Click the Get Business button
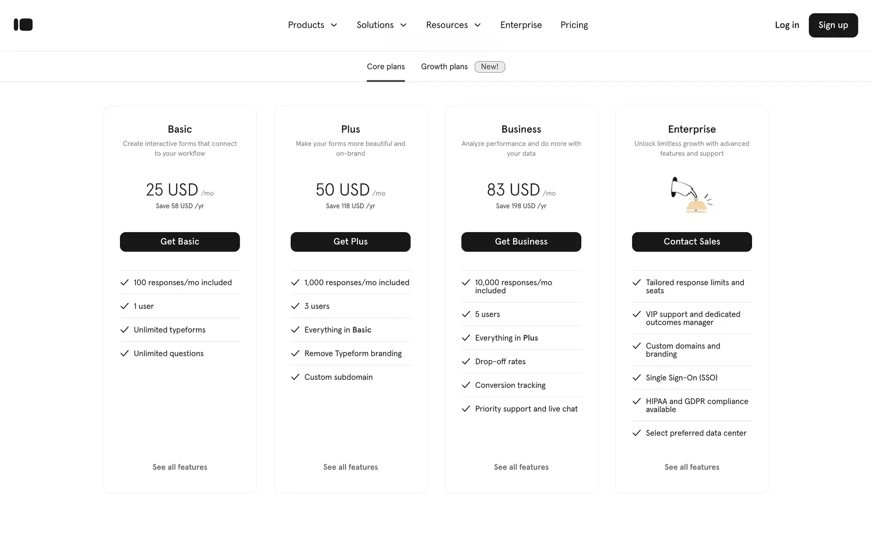Image resolution: width=872 pixels, height=545 pixels. point(521,242)
